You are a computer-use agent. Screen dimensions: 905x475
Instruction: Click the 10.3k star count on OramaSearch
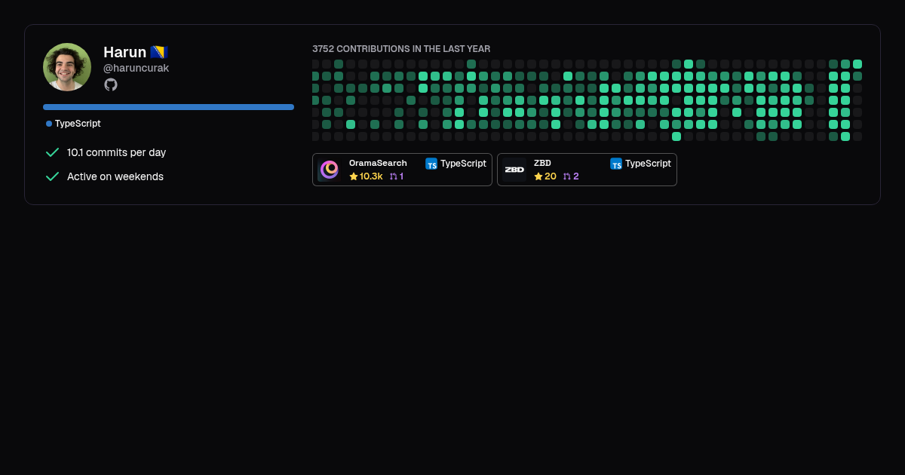click(371, 176)
